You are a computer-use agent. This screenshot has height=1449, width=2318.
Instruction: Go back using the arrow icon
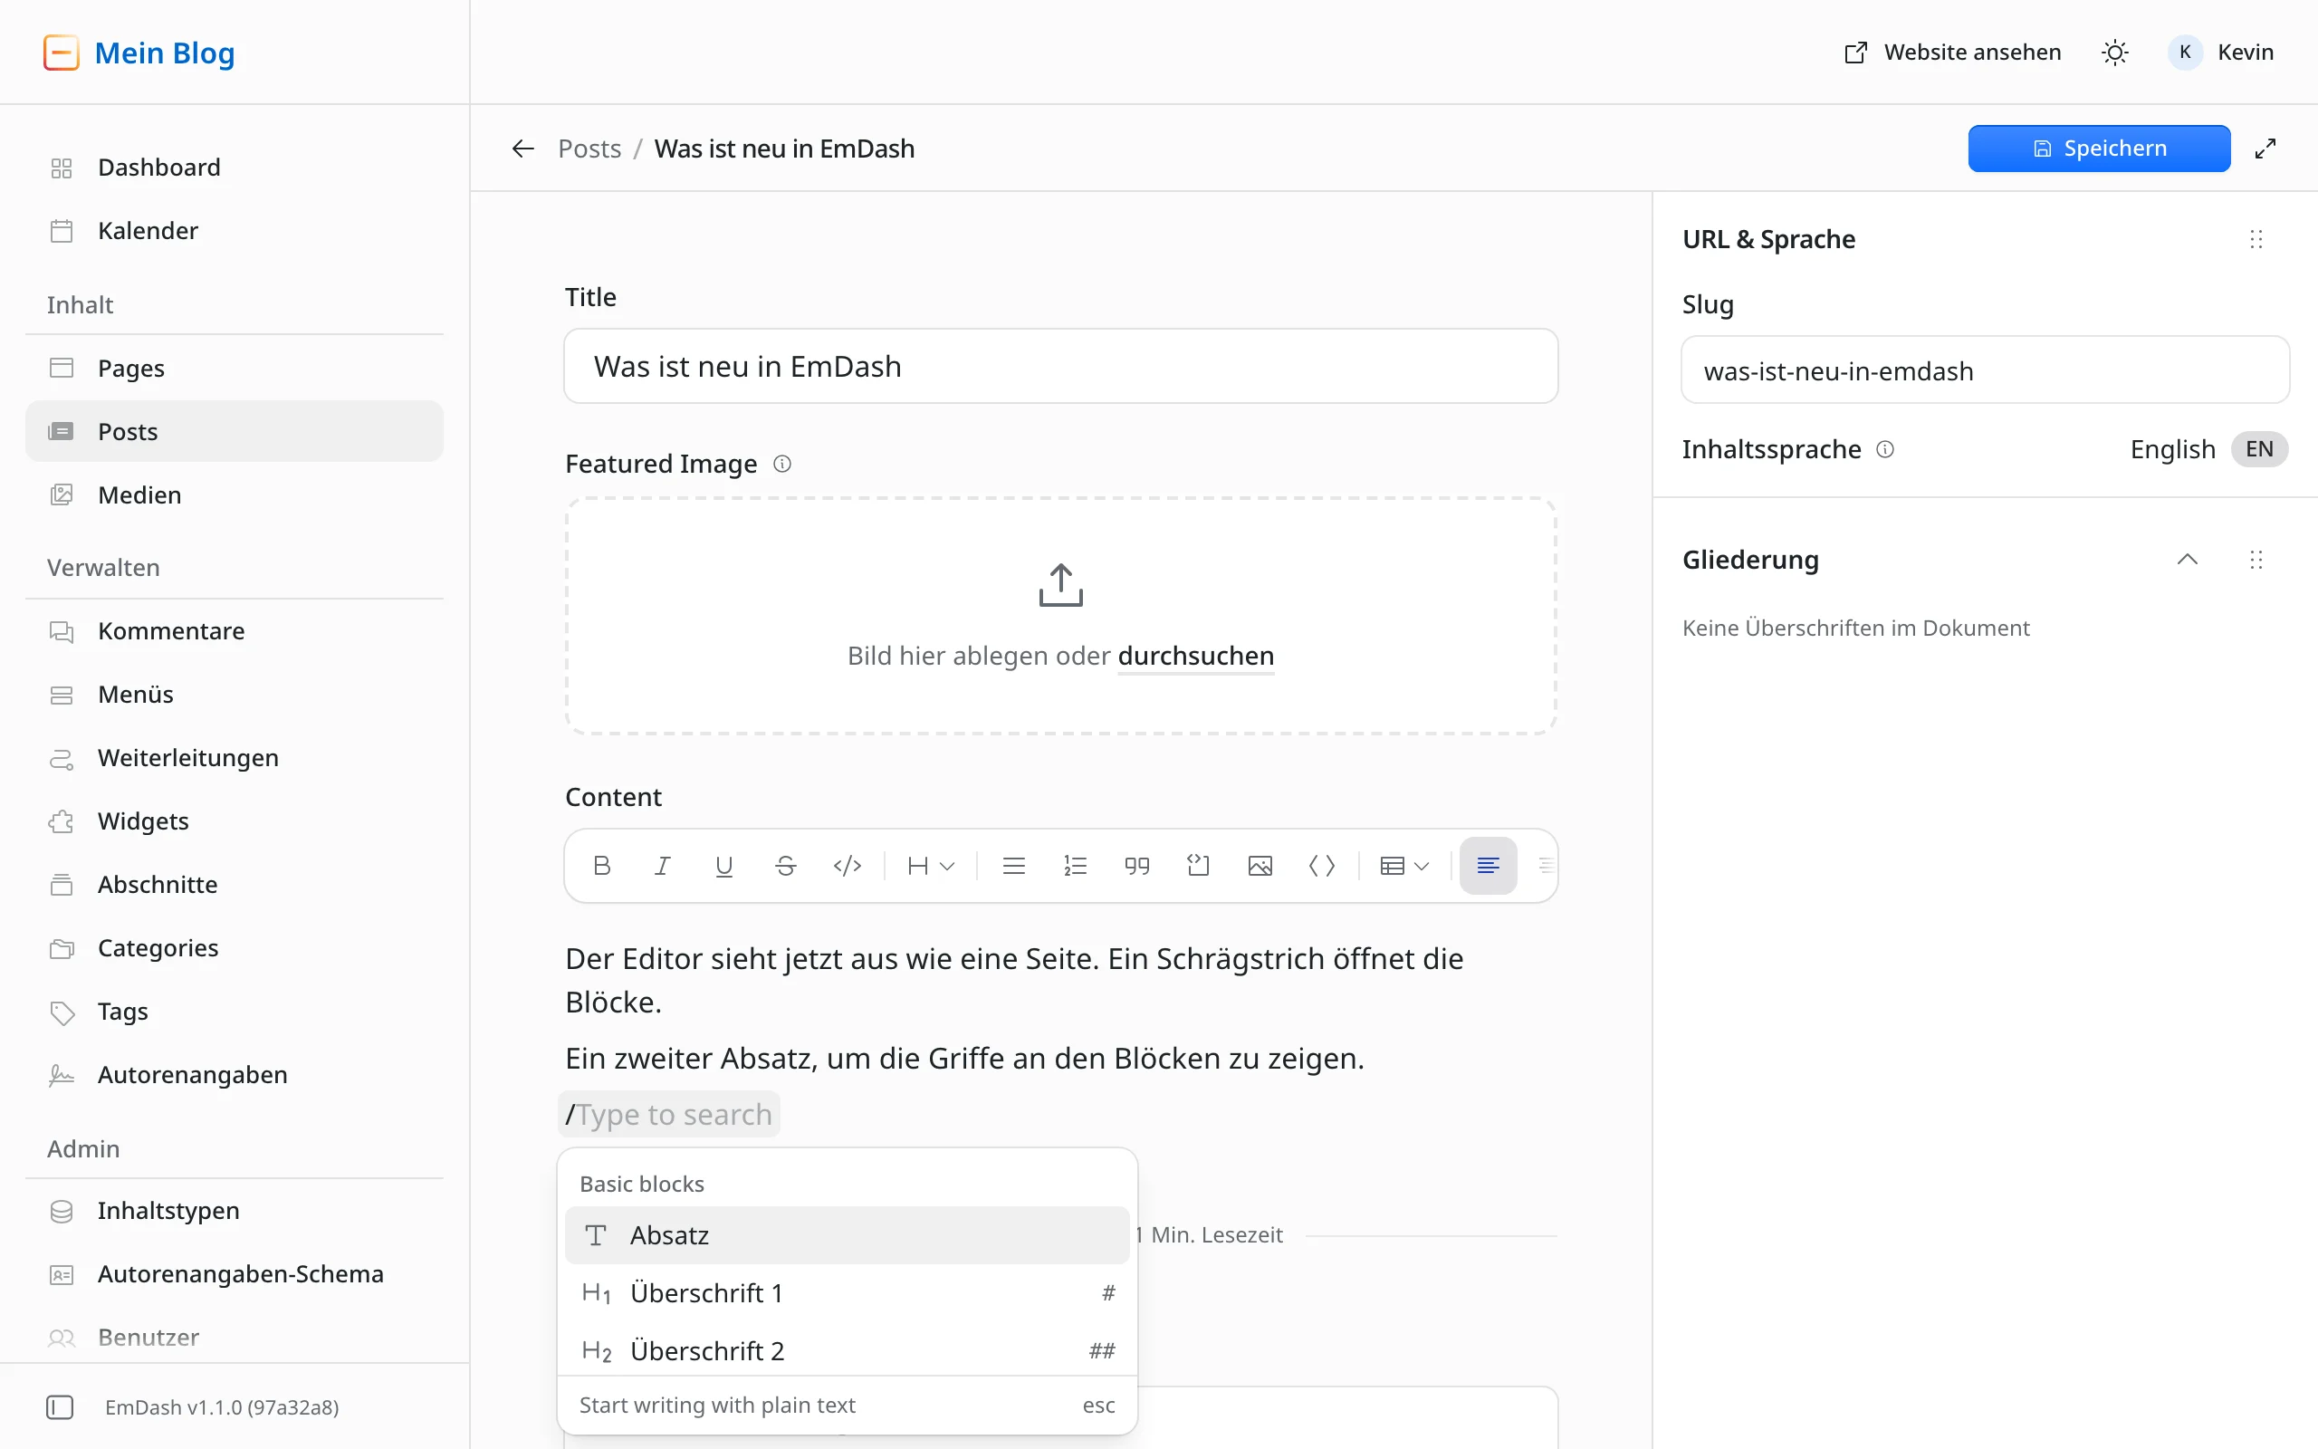click(x=522, y=149)
